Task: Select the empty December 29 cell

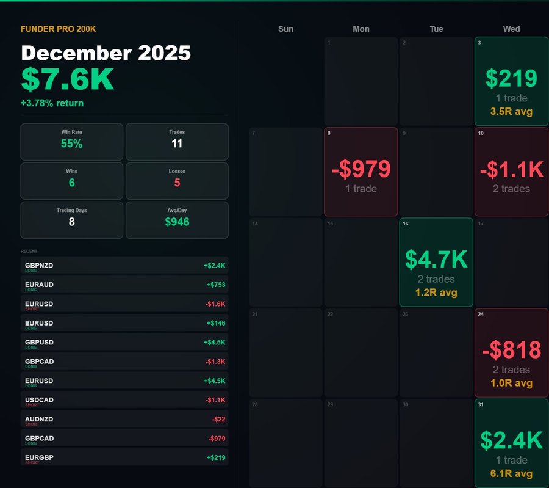Action: point(361,443)
